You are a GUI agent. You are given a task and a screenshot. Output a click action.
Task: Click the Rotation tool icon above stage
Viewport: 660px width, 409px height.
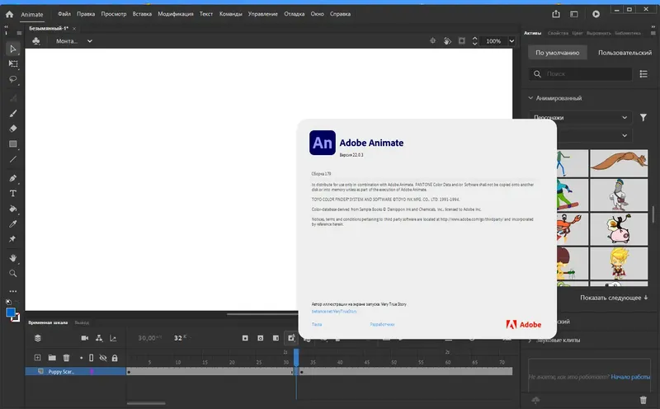pos(447,40)
